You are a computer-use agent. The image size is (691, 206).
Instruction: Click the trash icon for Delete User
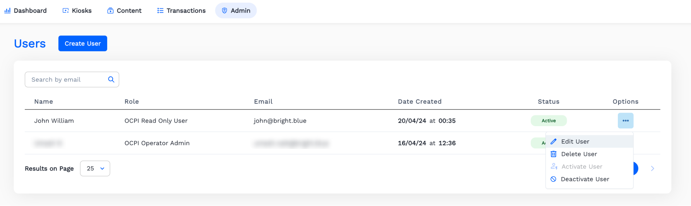tap(554, 154)
